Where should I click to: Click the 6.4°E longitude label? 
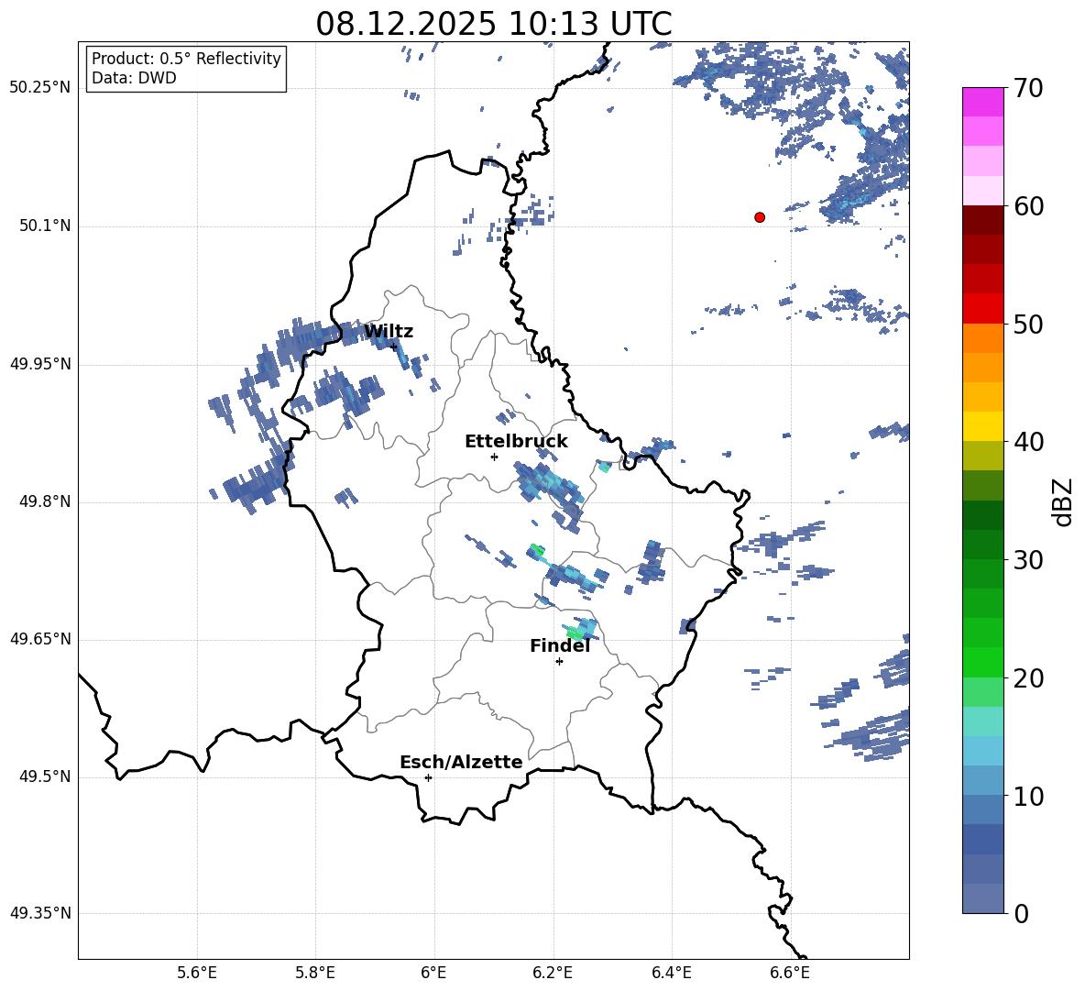click(x=671, y=973)
